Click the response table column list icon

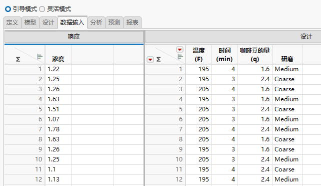pos(40,57)
